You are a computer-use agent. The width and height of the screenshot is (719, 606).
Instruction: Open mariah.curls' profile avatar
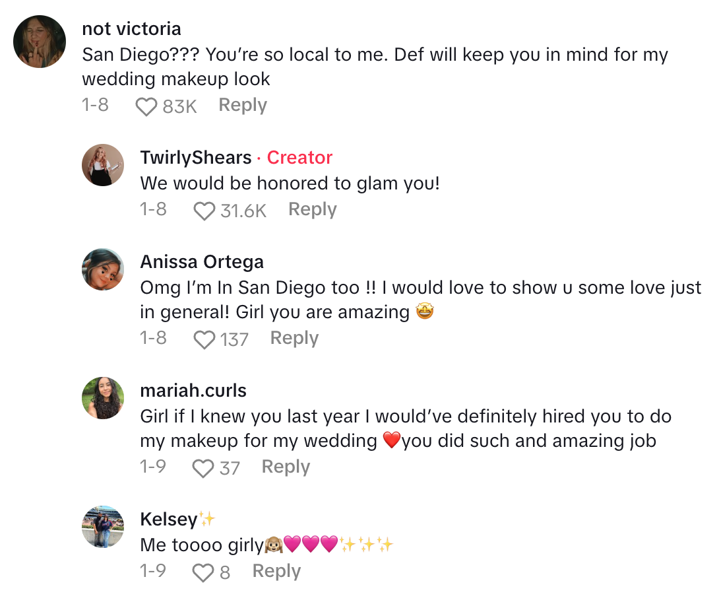[103, 398]
